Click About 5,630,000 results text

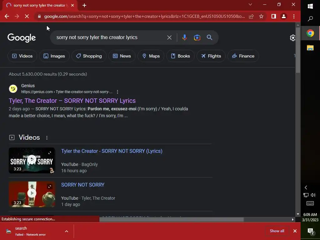tap(48, 74)
